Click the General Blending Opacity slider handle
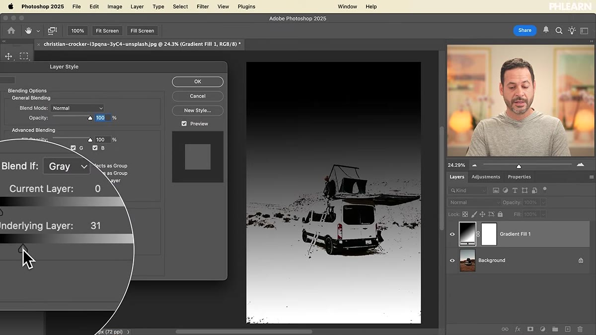596x335 pixels. (90, 118)
